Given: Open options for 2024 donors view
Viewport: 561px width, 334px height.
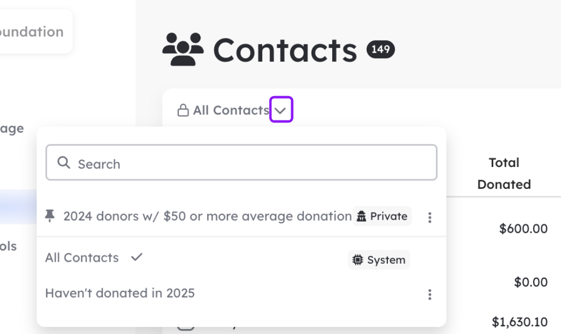Looking at the screenshot, I should coord(430,217).
